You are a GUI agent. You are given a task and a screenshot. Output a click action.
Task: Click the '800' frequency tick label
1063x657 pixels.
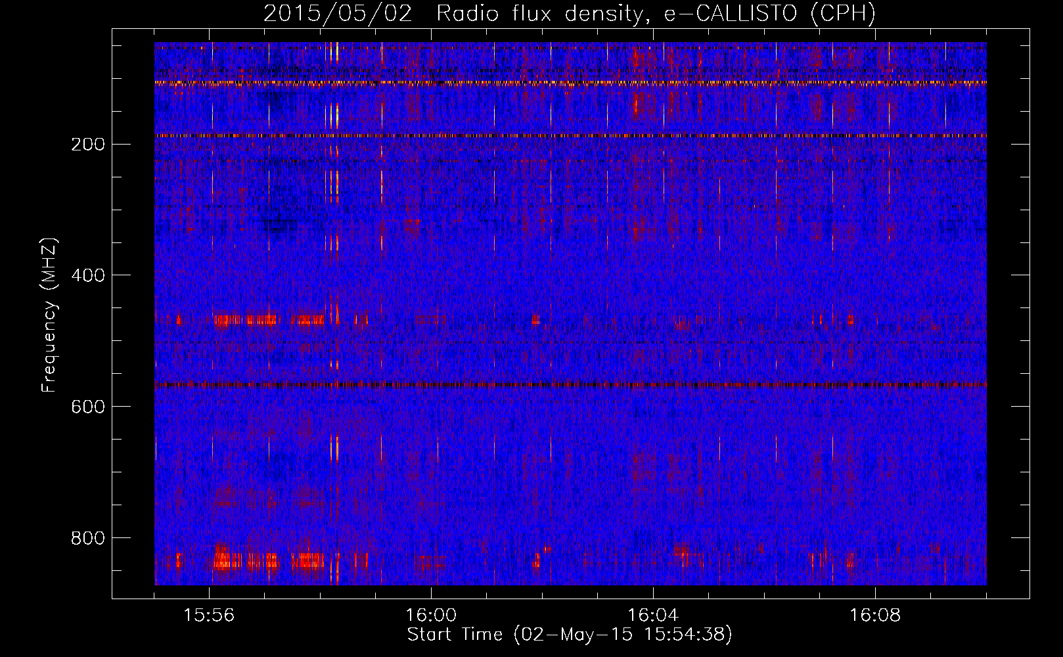[x=88, y=538]
